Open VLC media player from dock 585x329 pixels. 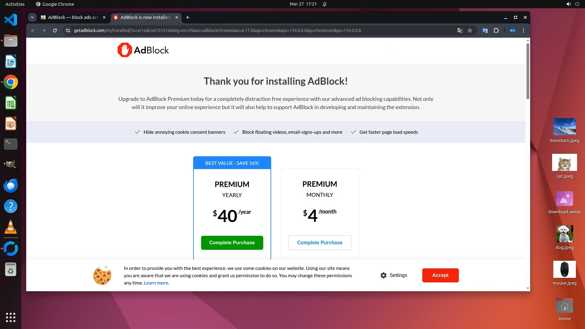pyautogui.click(x=11, y=227)
